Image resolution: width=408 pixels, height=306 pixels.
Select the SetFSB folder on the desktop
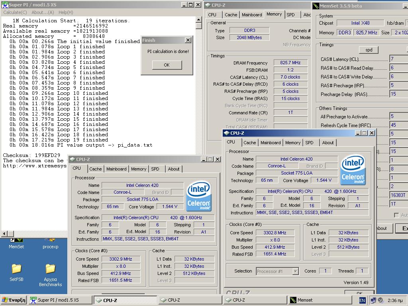tap(16, 273)
